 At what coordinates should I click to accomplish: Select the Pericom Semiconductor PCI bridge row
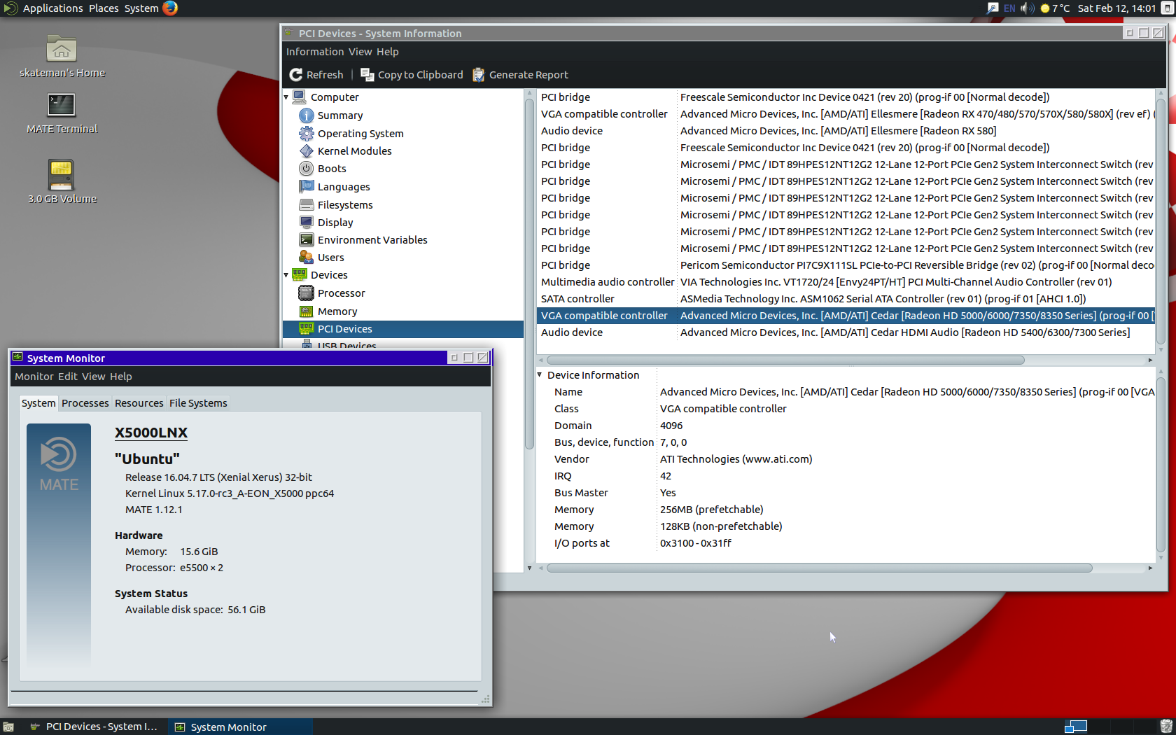[846, 265]
